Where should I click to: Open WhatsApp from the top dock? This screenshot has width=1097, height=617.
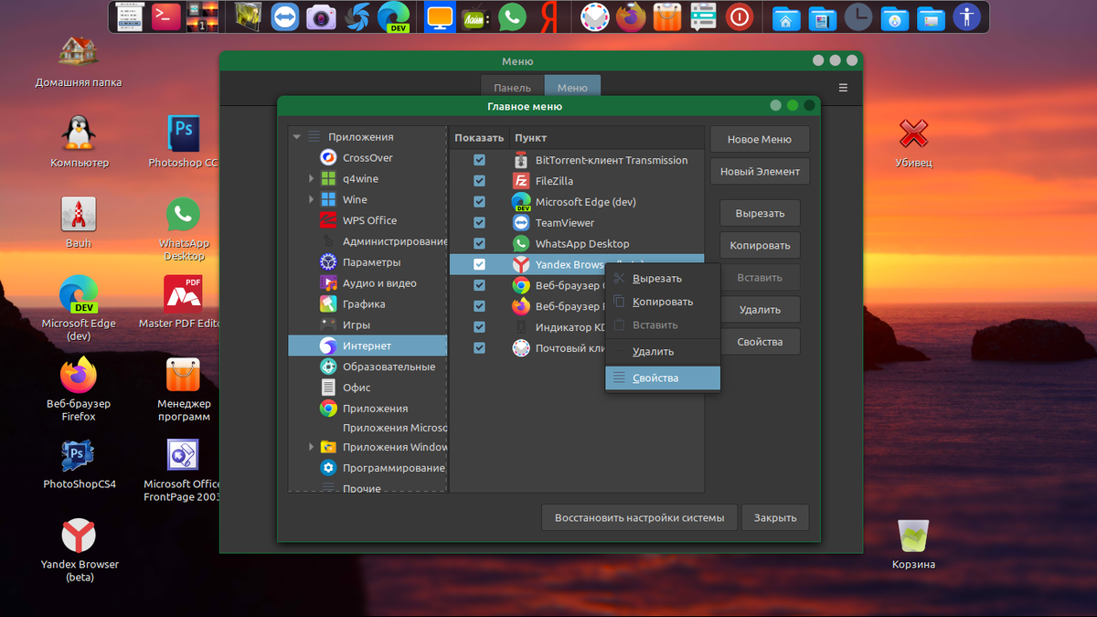[x=513, y=16]
